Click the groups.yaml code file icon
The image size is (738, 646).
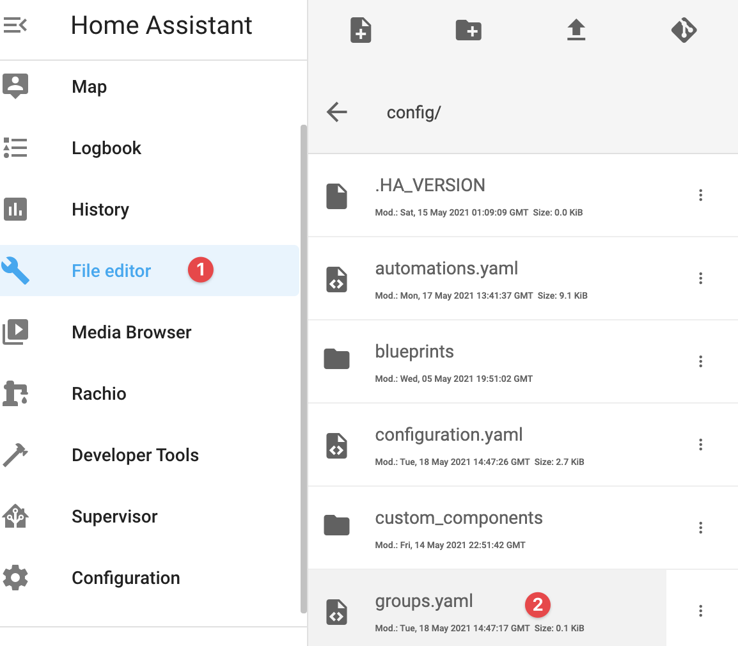point(336,611)
